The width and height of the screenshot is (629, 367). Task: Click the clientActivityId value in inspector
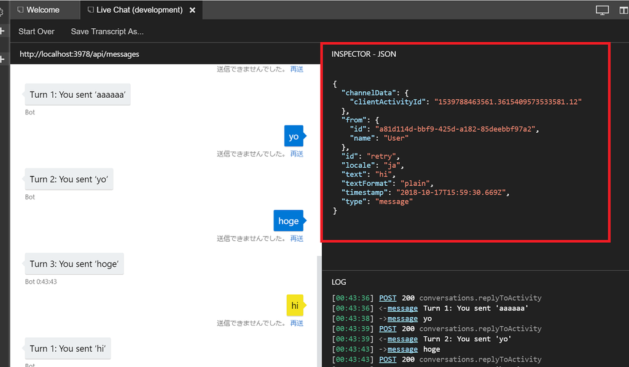pos(508,102)
